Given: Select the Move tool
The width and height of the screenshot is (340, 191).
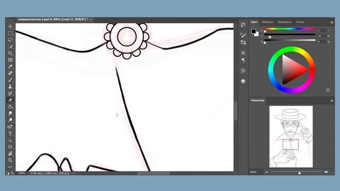Looking at the screenshot, I should pyautogui.click(x=10, y=27).
